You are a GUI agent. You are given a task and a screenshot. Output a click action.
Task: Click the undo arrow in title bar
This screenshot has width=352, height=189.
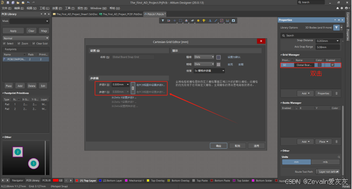click(28, 3)
